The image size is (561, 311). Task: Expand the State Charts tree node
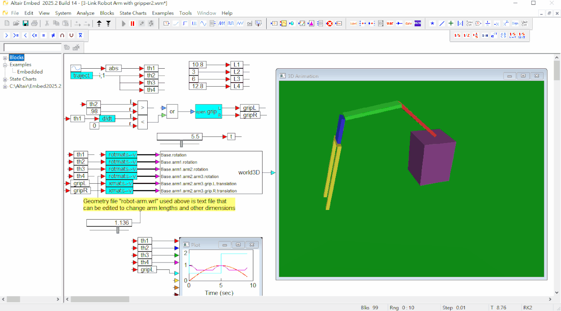(x=5, y=79)
